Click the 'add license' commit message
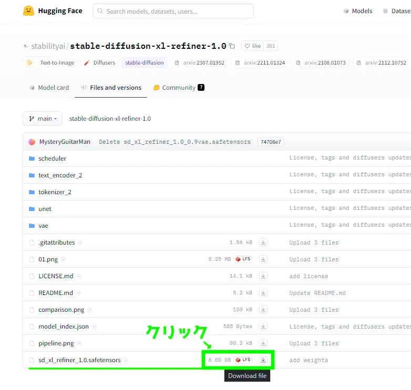This screenshot has height=390, width=411. tap(309, 276)
